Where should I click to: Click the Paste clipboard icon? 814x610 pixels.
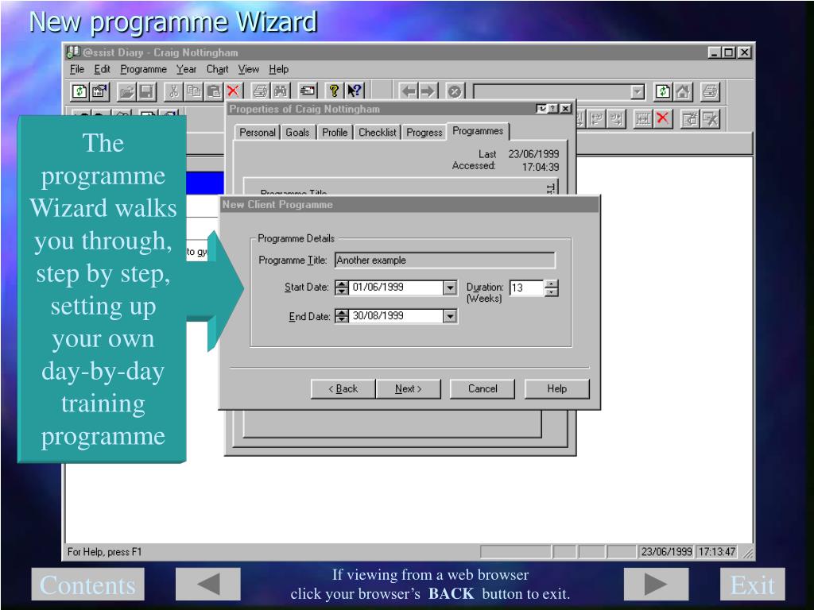[x=213, y=92]
